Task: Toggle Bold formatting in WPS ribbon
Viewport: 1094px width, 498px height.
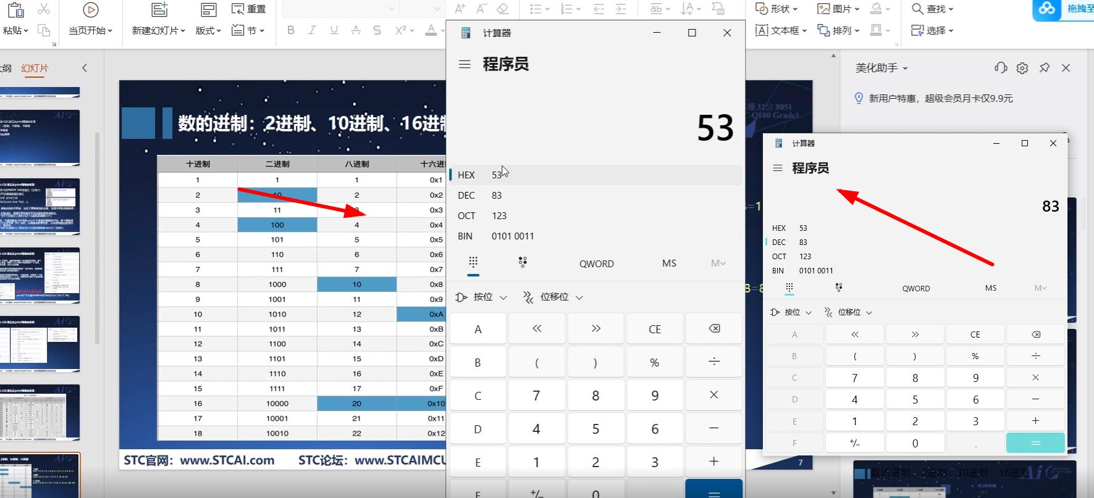Action: click(291, 30)
